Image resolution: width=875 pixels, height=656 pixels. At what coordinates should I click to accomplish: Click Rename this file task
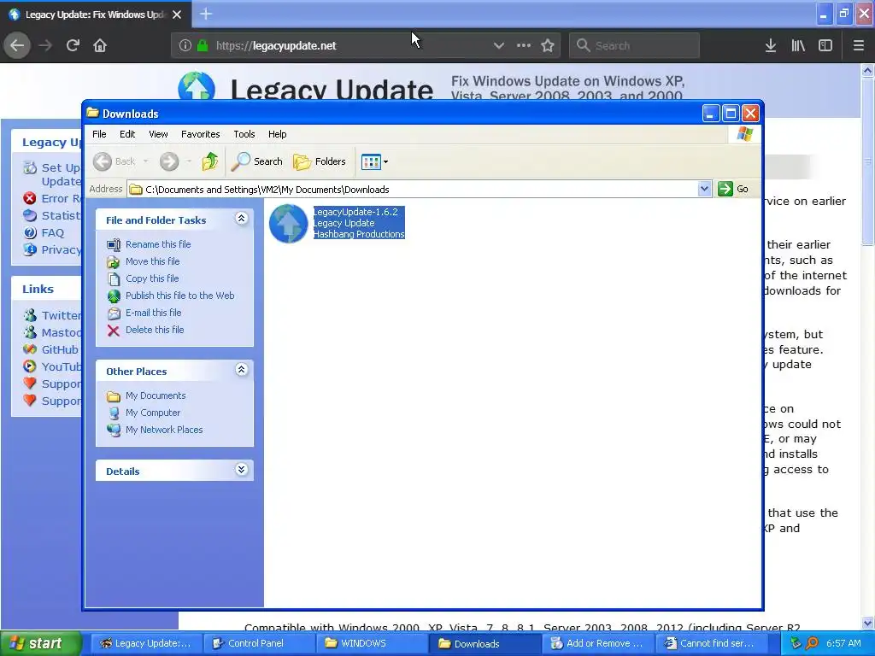click(158, 244)
